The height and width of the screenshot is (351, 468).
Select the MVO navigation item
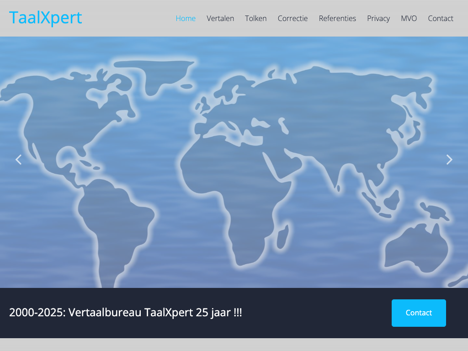[x=409, y=18]
